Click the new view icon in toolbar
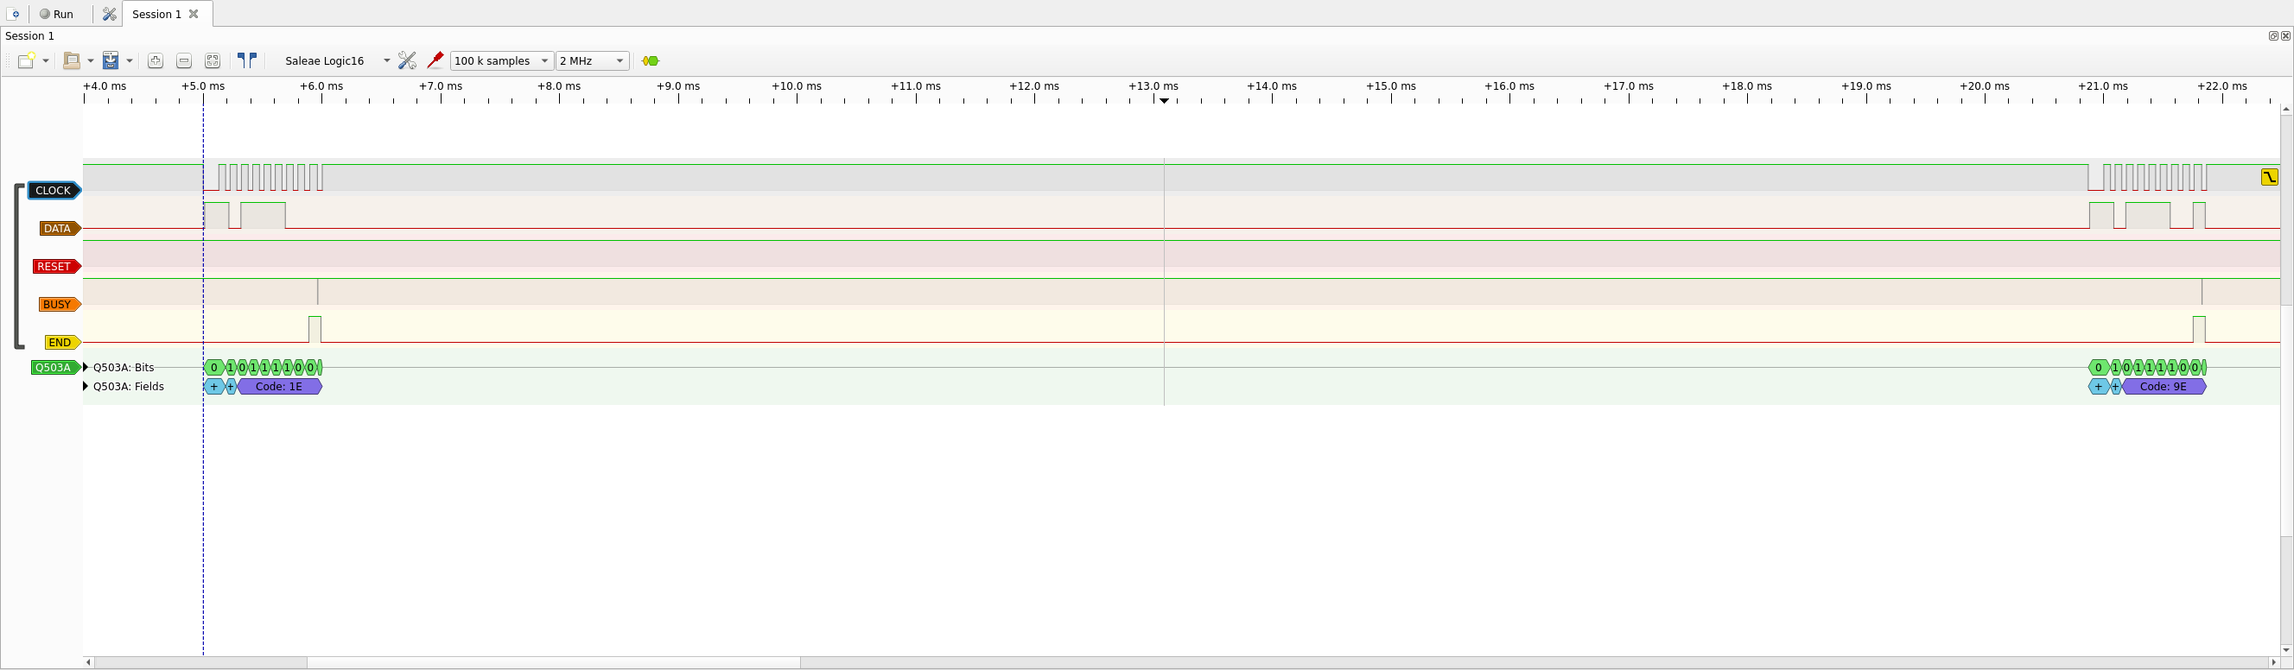The width and height of the screenshot is (2294, 670). coord(27,60)
